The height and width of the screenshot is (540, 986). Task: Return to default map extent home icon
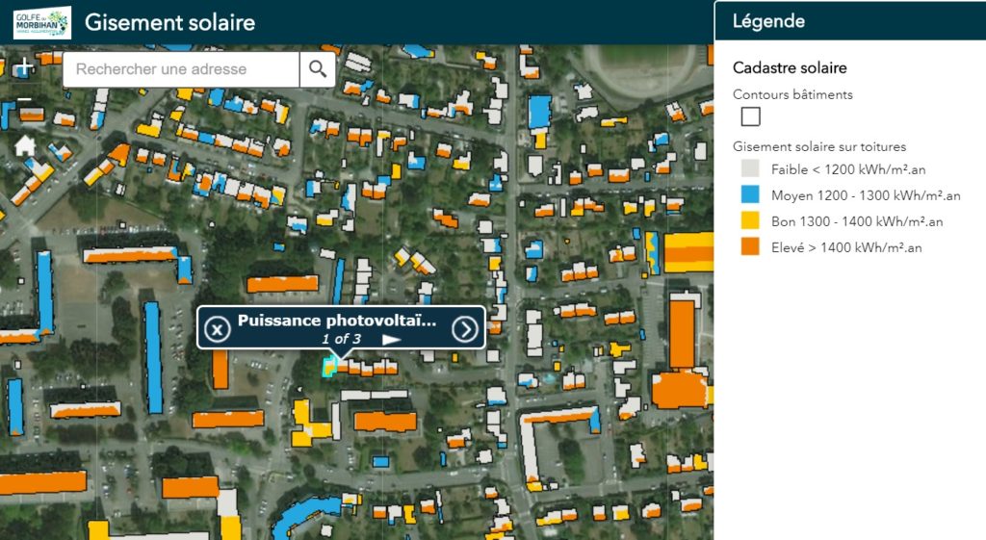pos(25,146)
